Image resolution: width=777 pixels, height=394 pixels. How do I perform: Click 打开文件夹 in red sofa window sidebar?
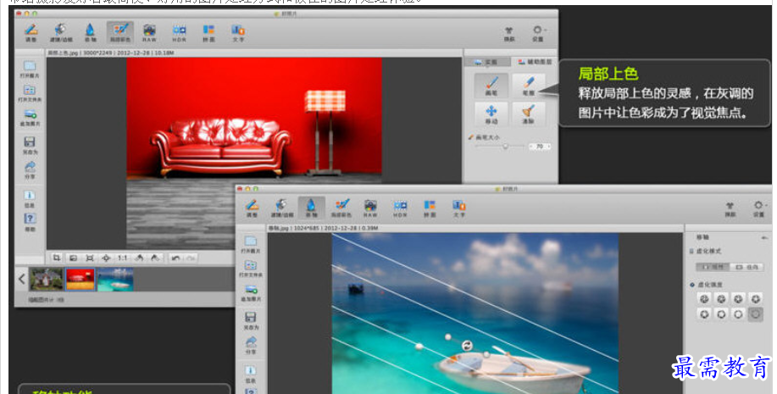[x=30, y=93]
